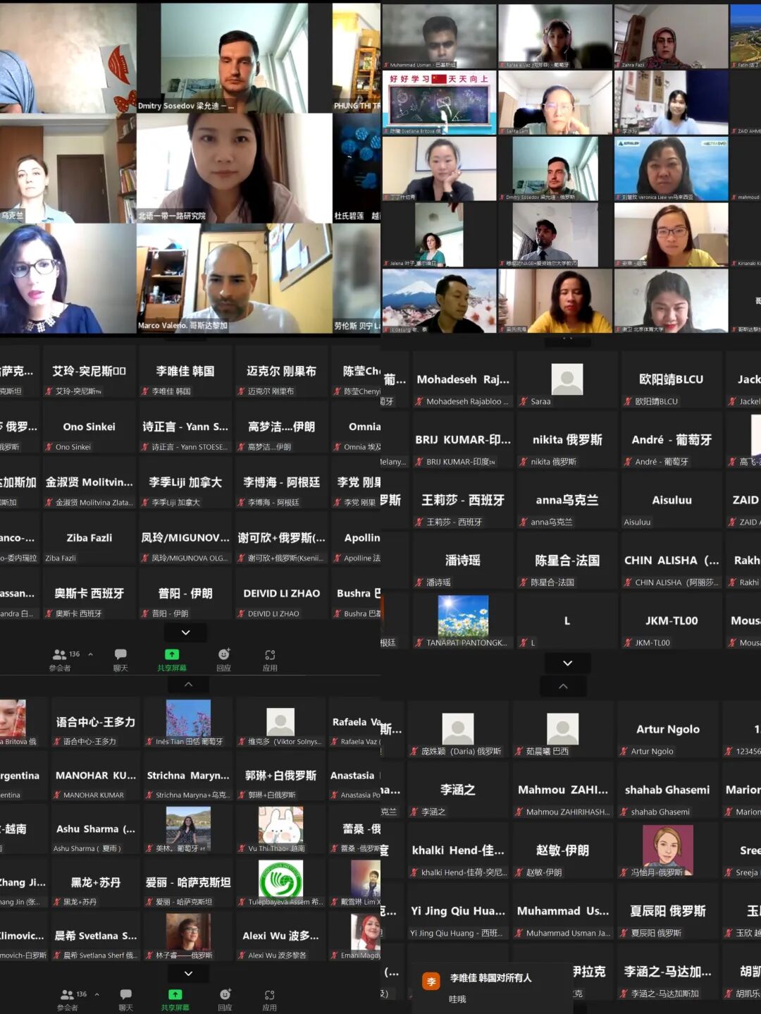Viewport: 761px width, 1014px height.
Task: Click muted mic icon on Ono Sinkei tile
Action: [x=49, y=447]
